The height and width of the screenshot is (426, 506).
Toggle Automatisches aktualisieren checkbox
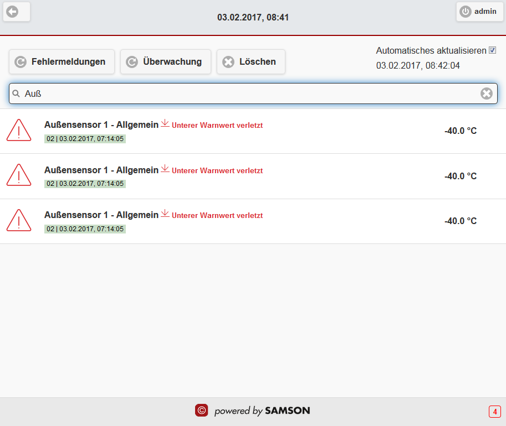[x=492, y=50]
